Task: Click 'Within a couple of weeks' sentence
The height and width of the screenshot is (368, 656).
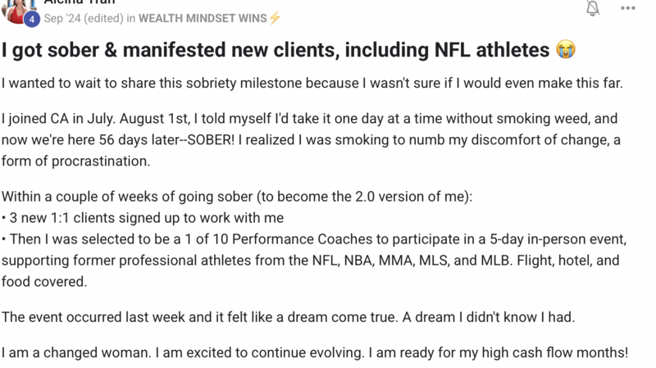Action: (x=237, y=197)
